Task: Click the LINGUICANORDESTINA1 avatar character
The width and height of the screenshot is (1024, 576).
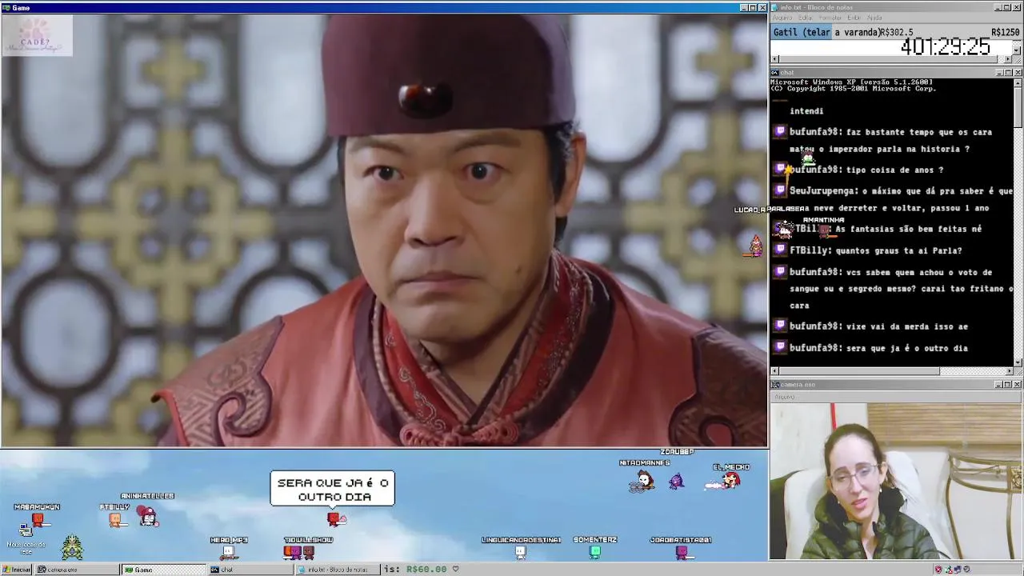Action: (x=521, y=551)
